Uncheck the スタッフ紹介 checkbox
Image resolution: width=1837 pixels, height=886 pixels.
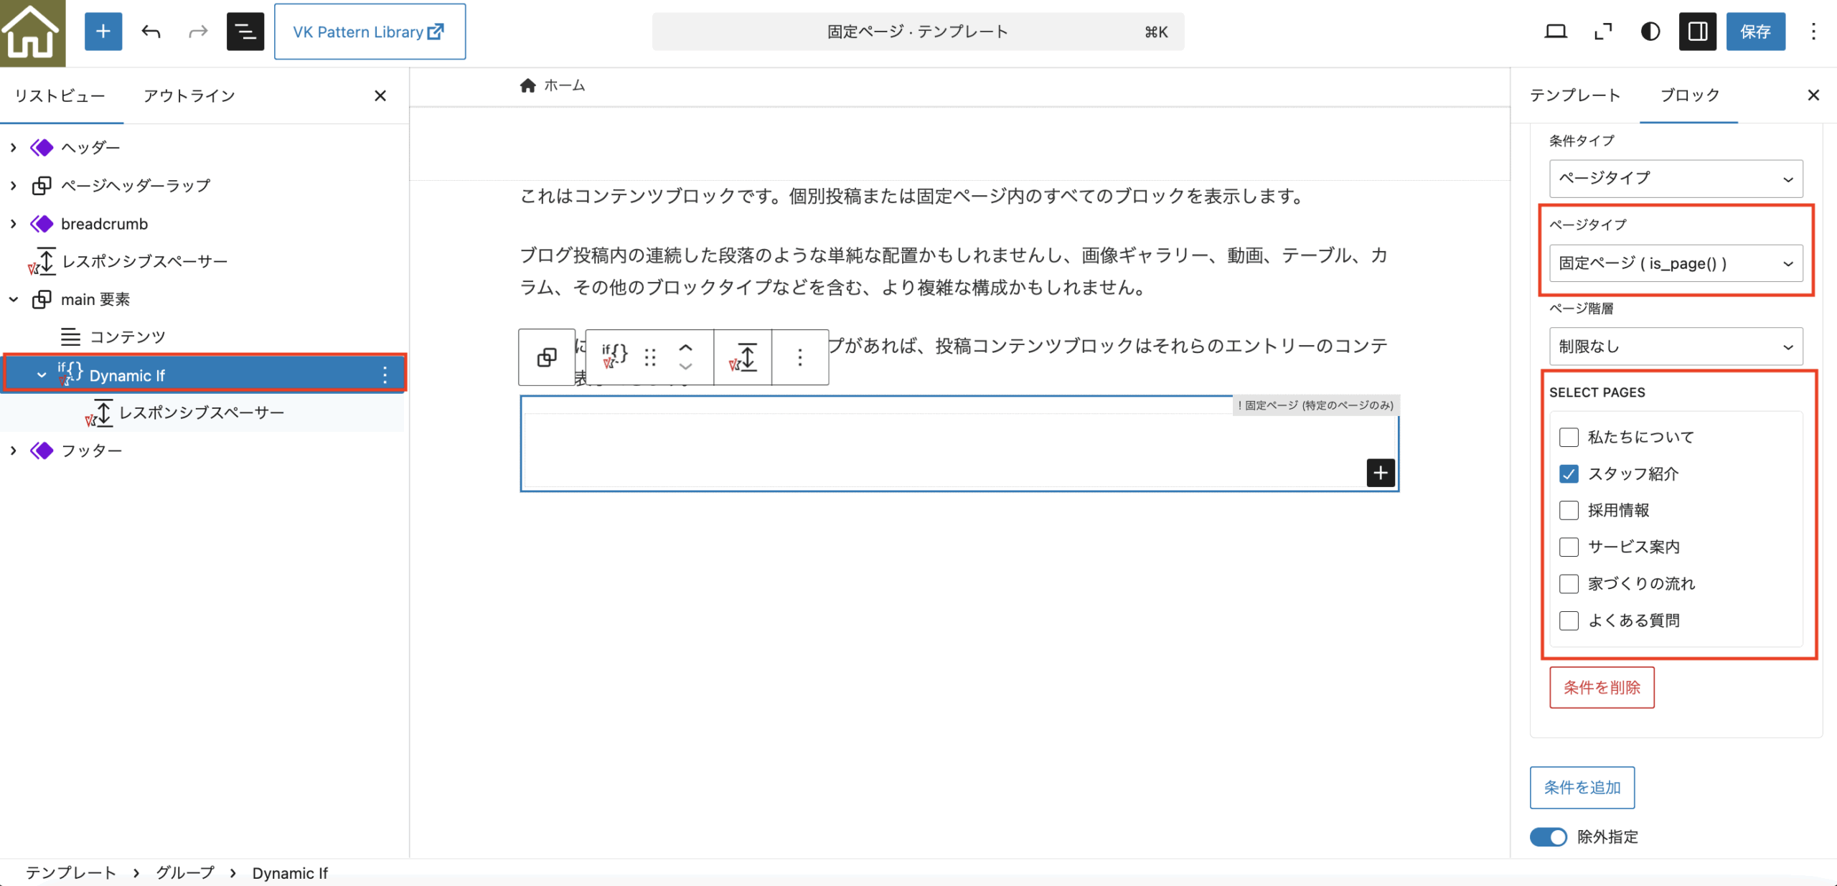click(x=1569, y=473)
